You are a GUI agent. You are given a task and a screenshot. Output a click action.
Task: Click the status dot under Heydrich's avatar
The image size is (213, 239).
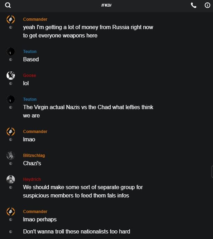pyautogui.click(x=11, y=187)
